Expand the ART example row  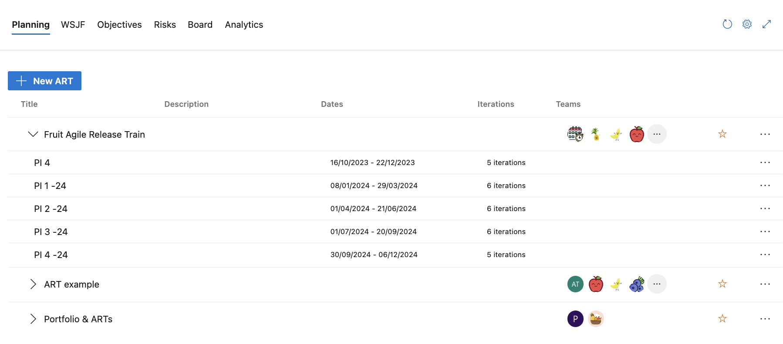pyautogui.click(x=33, y=284)
